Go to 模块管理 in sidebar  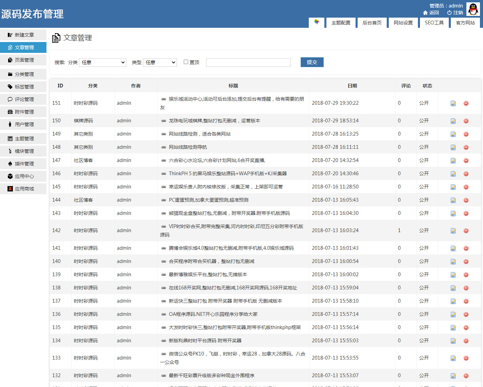[23, 151]
